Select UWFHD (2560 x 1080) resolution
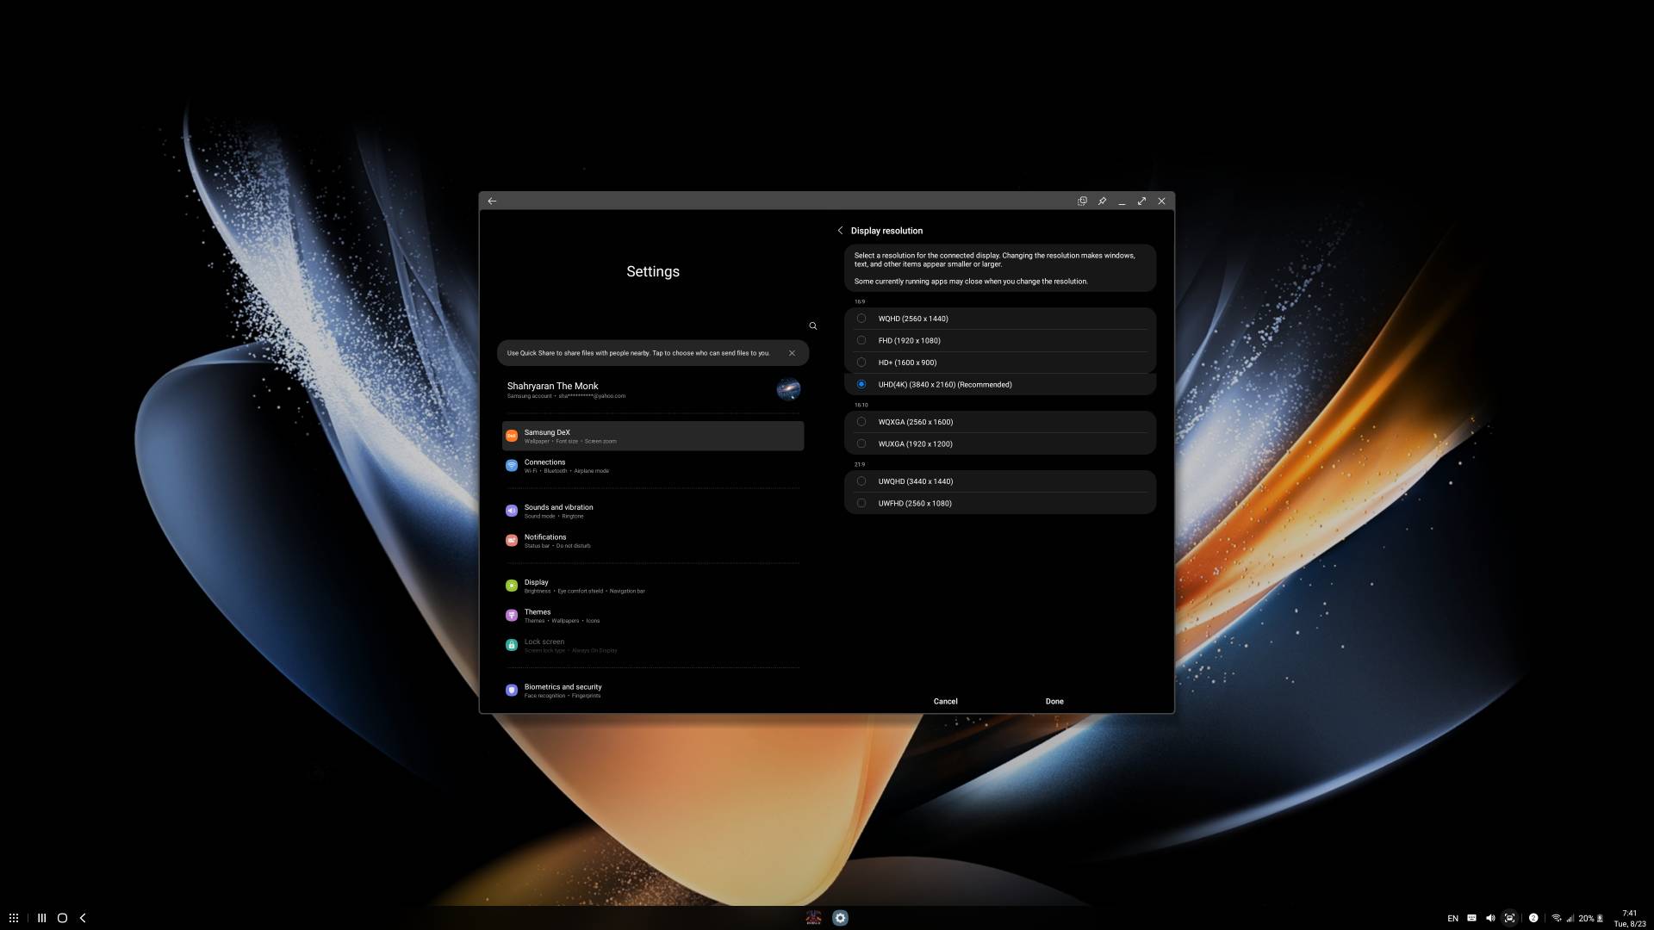 pyautogui.click(x=1000, y=504)
